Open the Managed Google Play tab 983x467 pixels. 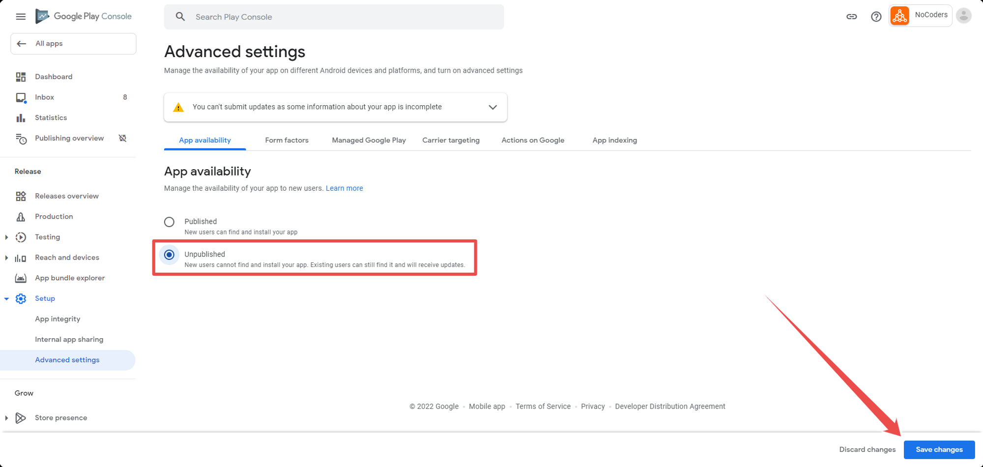click(369, 141)
